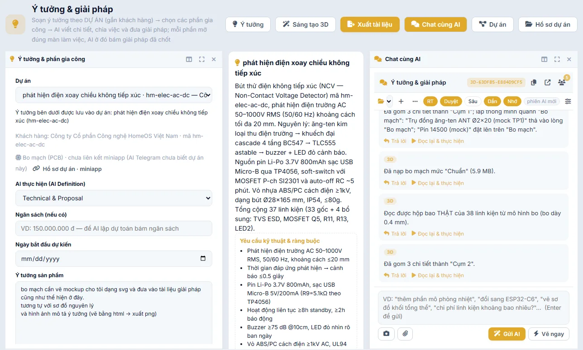The width and height of the screenshot is (583, 350).
Task: Open the calendar picker in start date field
Action: [x=203, y=259]
